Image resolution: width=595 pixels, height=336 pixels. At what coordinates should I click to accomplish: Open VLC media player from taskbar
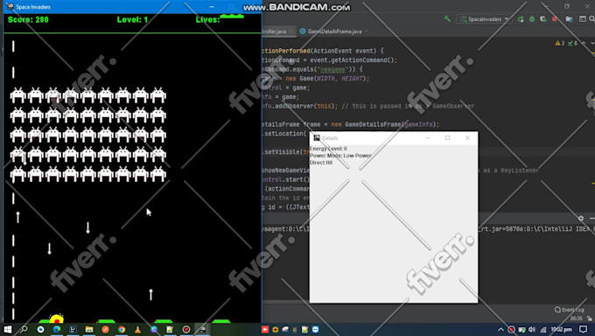(137, 329)
